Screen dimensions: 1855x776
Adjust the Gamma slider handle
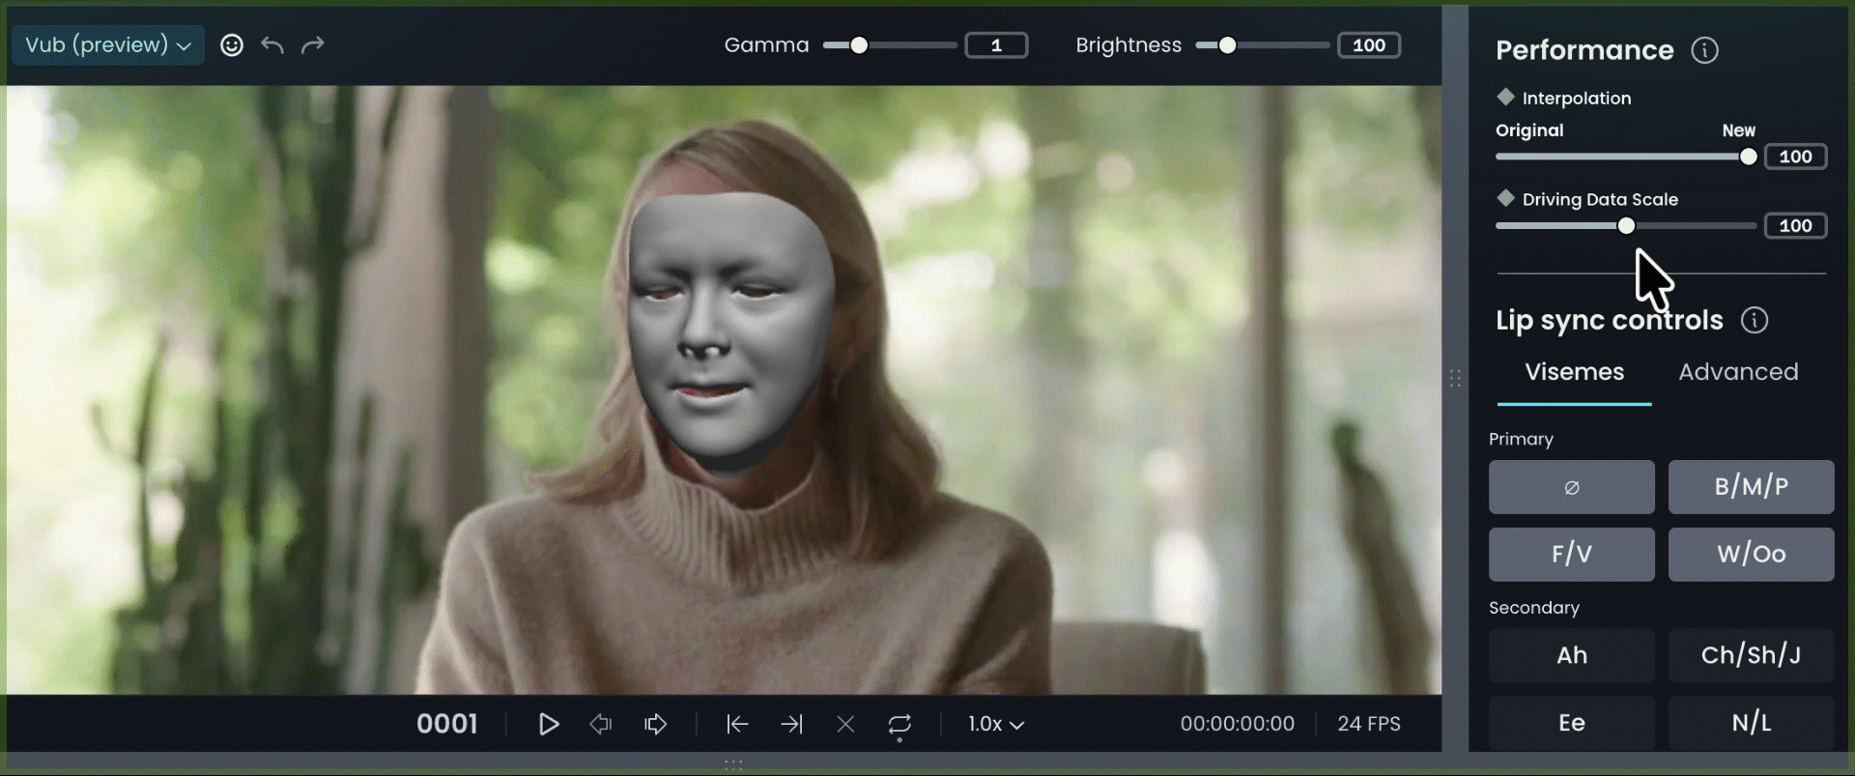(x=859, y=45)
